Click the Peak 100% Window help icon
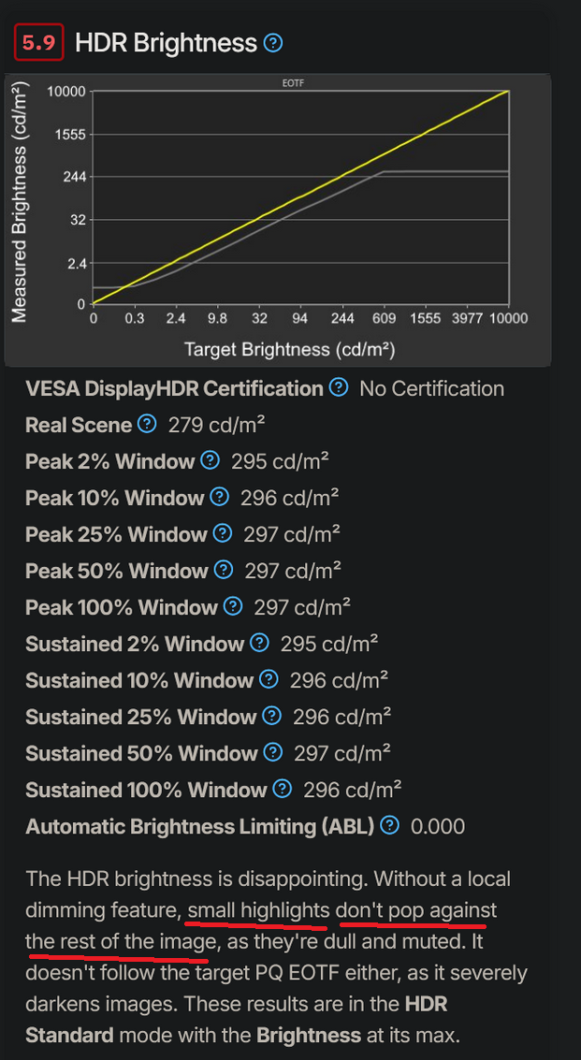 point(233,606)
